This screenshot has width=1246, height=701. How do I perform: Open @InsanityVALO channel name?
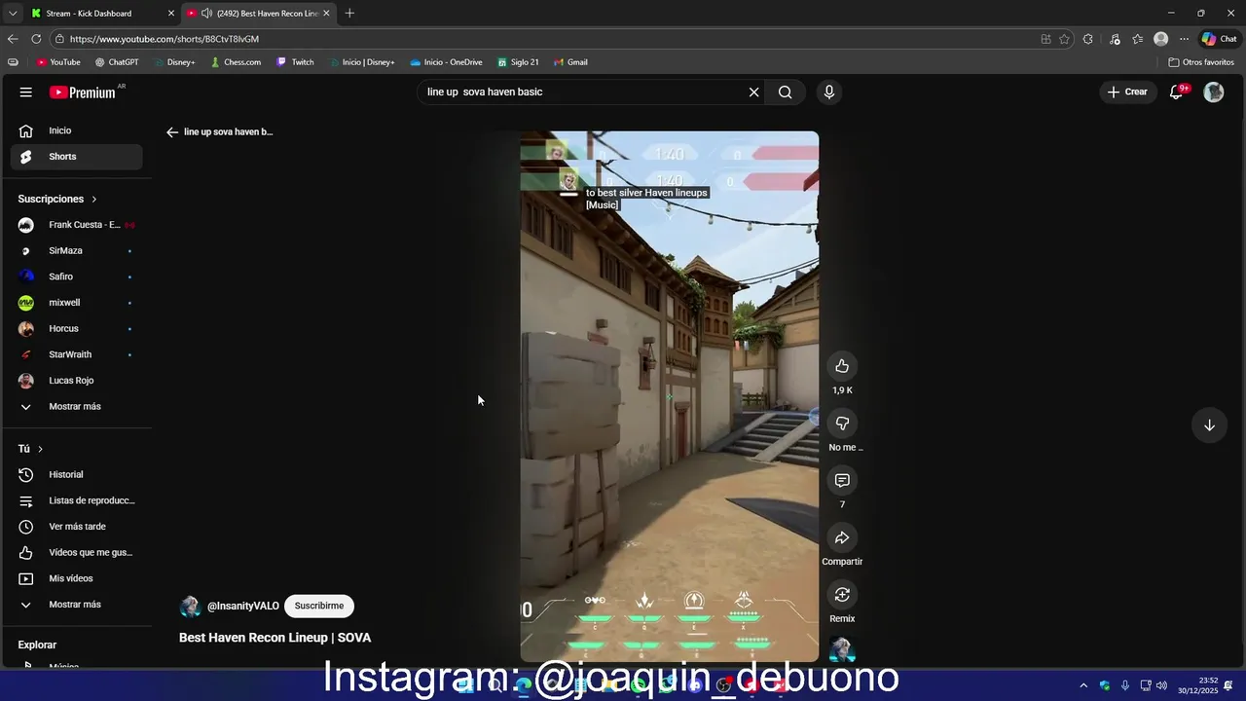tap(243, 606)
